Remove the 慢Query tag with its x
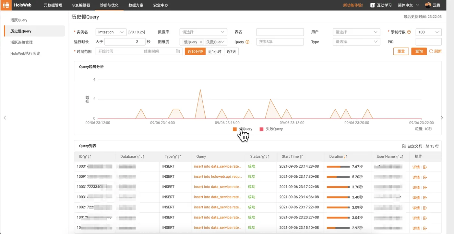The height and width of the screenshot is (234, 454). pyautogui.click(x=201, y=42)
